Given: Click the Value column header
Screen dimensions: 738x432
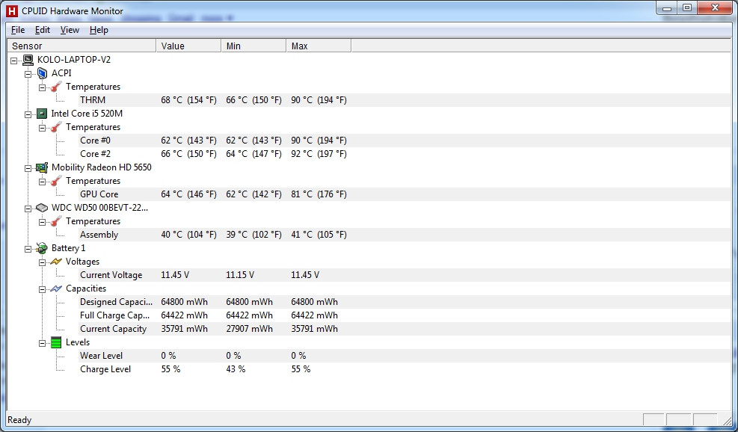Looking at the screenshot, I should coord(188,46).
